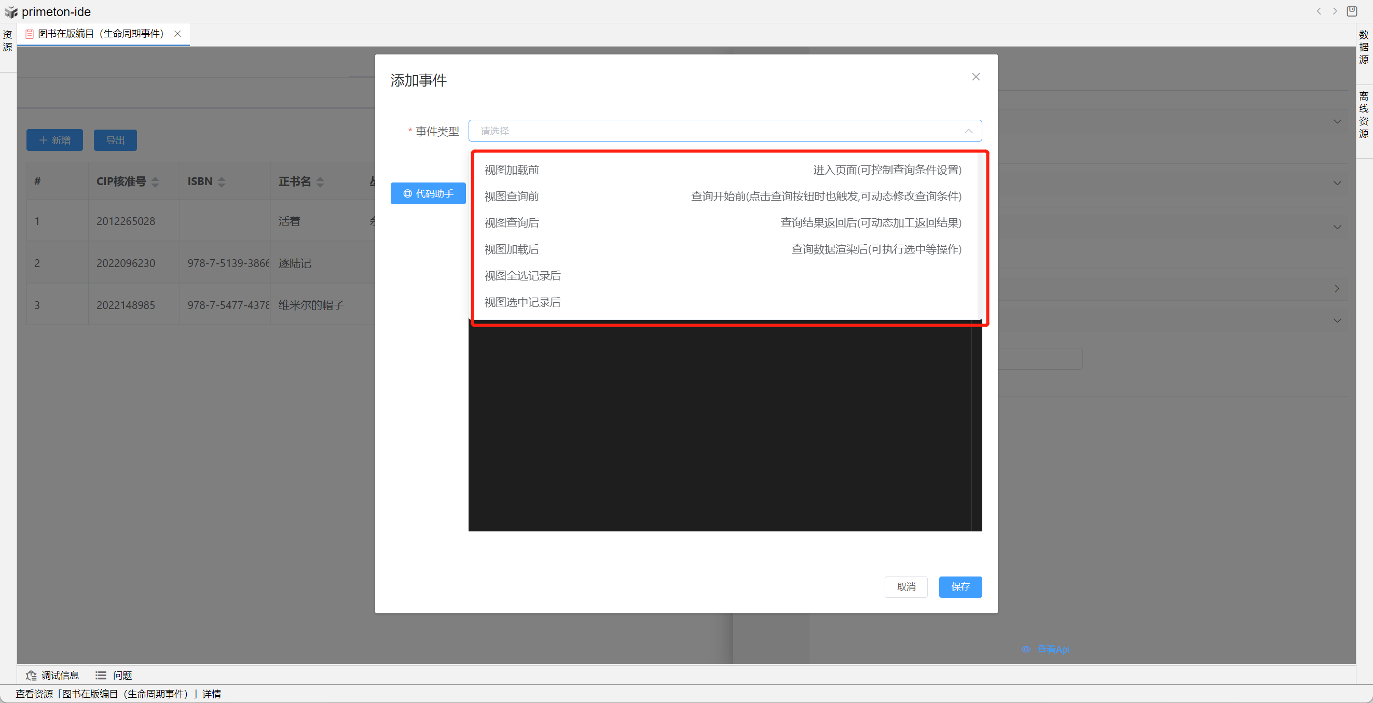Select 视图加载前 event type option
The height and width of the screenshot is (703, 1373).
coord(512,170)
